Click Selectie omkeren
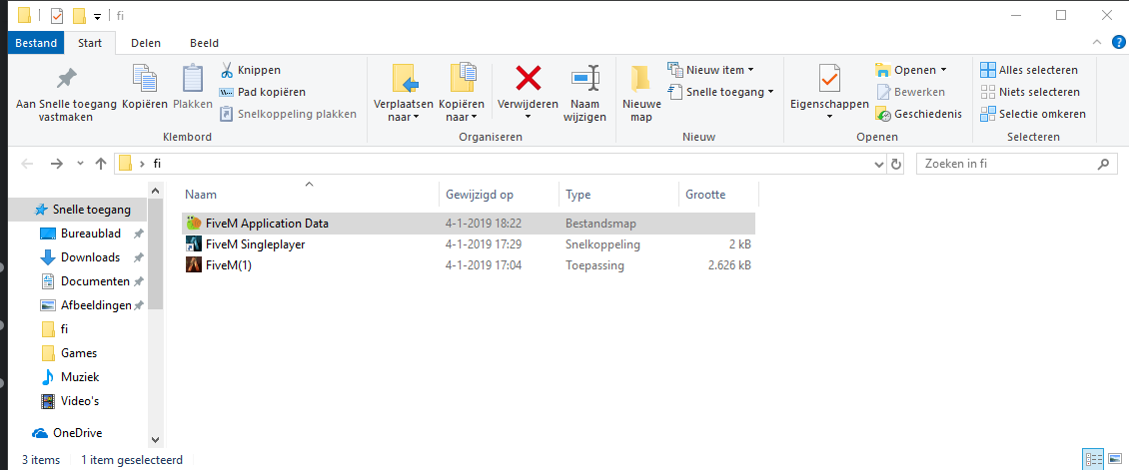1129x470 pixels. click(1032, 114)
